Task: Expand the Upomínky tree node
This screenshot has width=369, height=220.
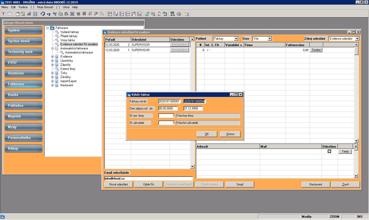Action: pyautogui.click(x=53, y=61)
